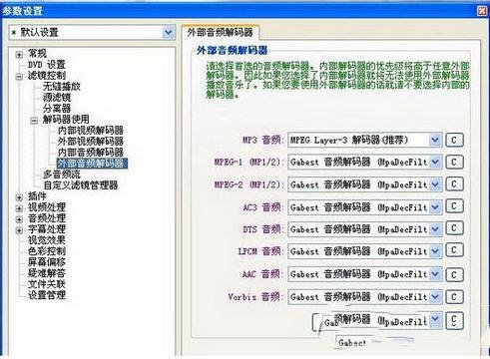This screenshot has width=490, height=359.
Task: Expand the 视频处理 tree node
Action: coord(19,208)
